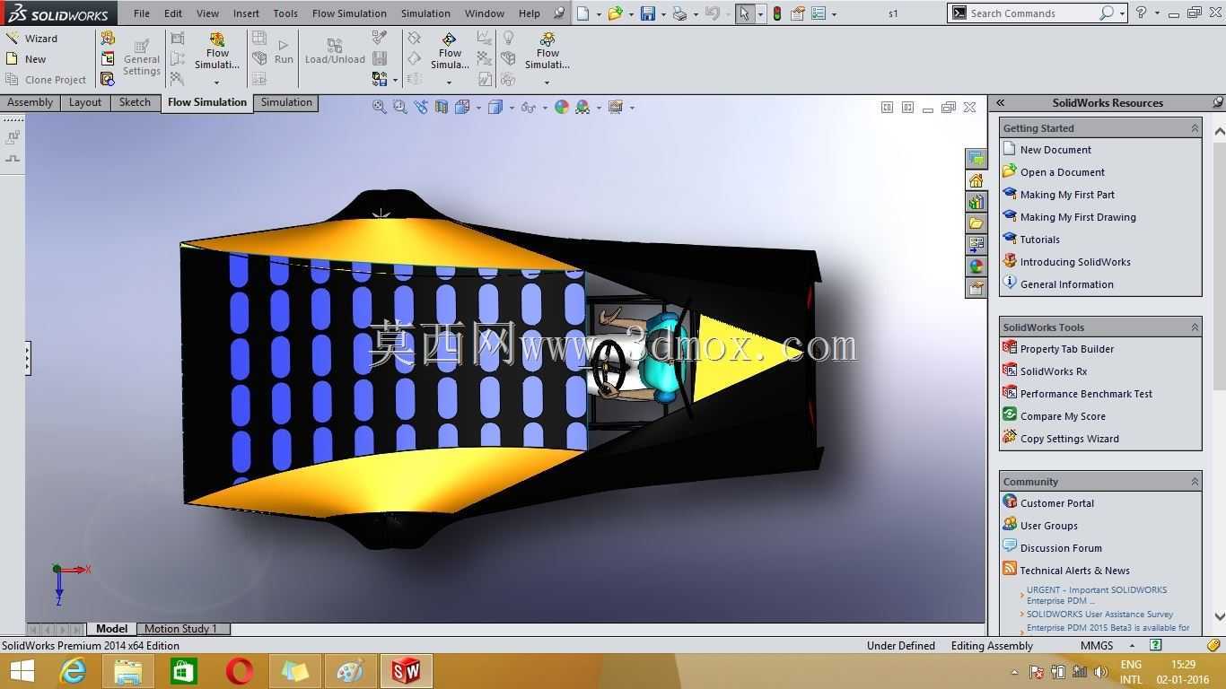Collapse the SolidWorks Tools section
1226x689 pixels.
point(1195,327)
